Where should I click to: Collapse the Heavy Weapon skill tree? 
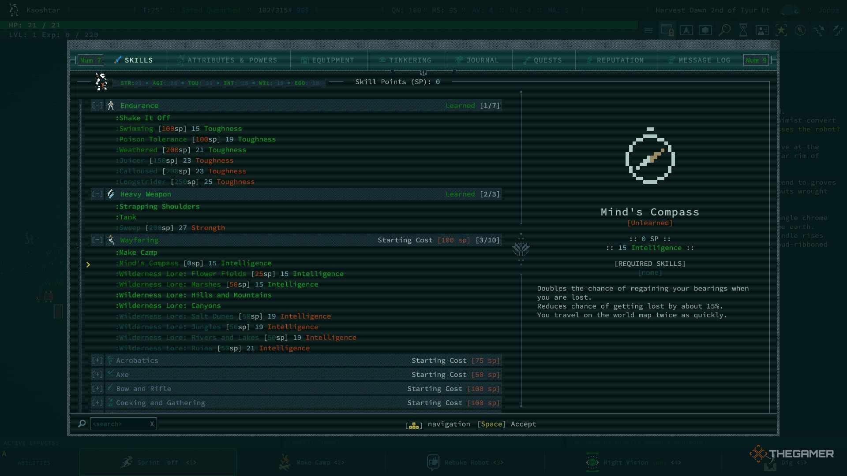pos(97,194)
